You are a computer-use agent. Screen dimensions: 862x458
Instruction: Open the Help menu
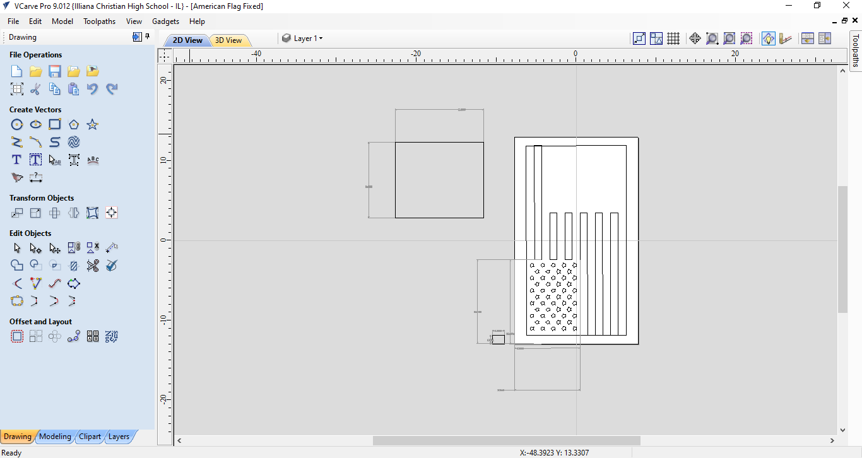[x=197, y=21]
